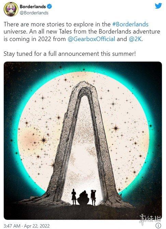Click the large star left of arch
Viewport: 166px width, 229px height.
point(44,140)
